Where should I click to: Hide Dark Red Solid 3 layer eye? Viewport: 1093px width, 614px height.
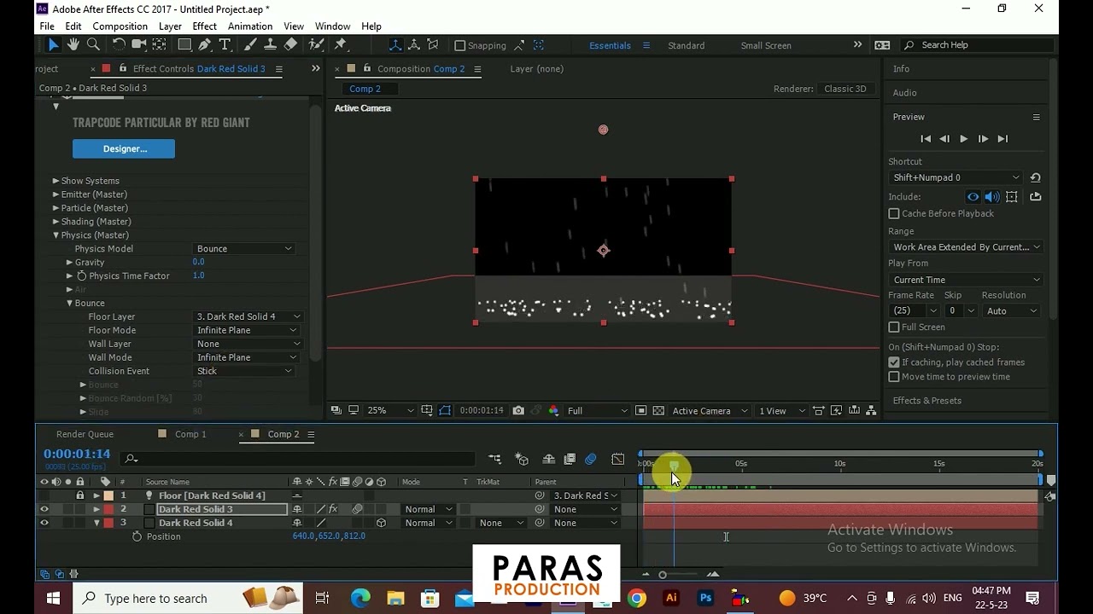pos(44,509)
